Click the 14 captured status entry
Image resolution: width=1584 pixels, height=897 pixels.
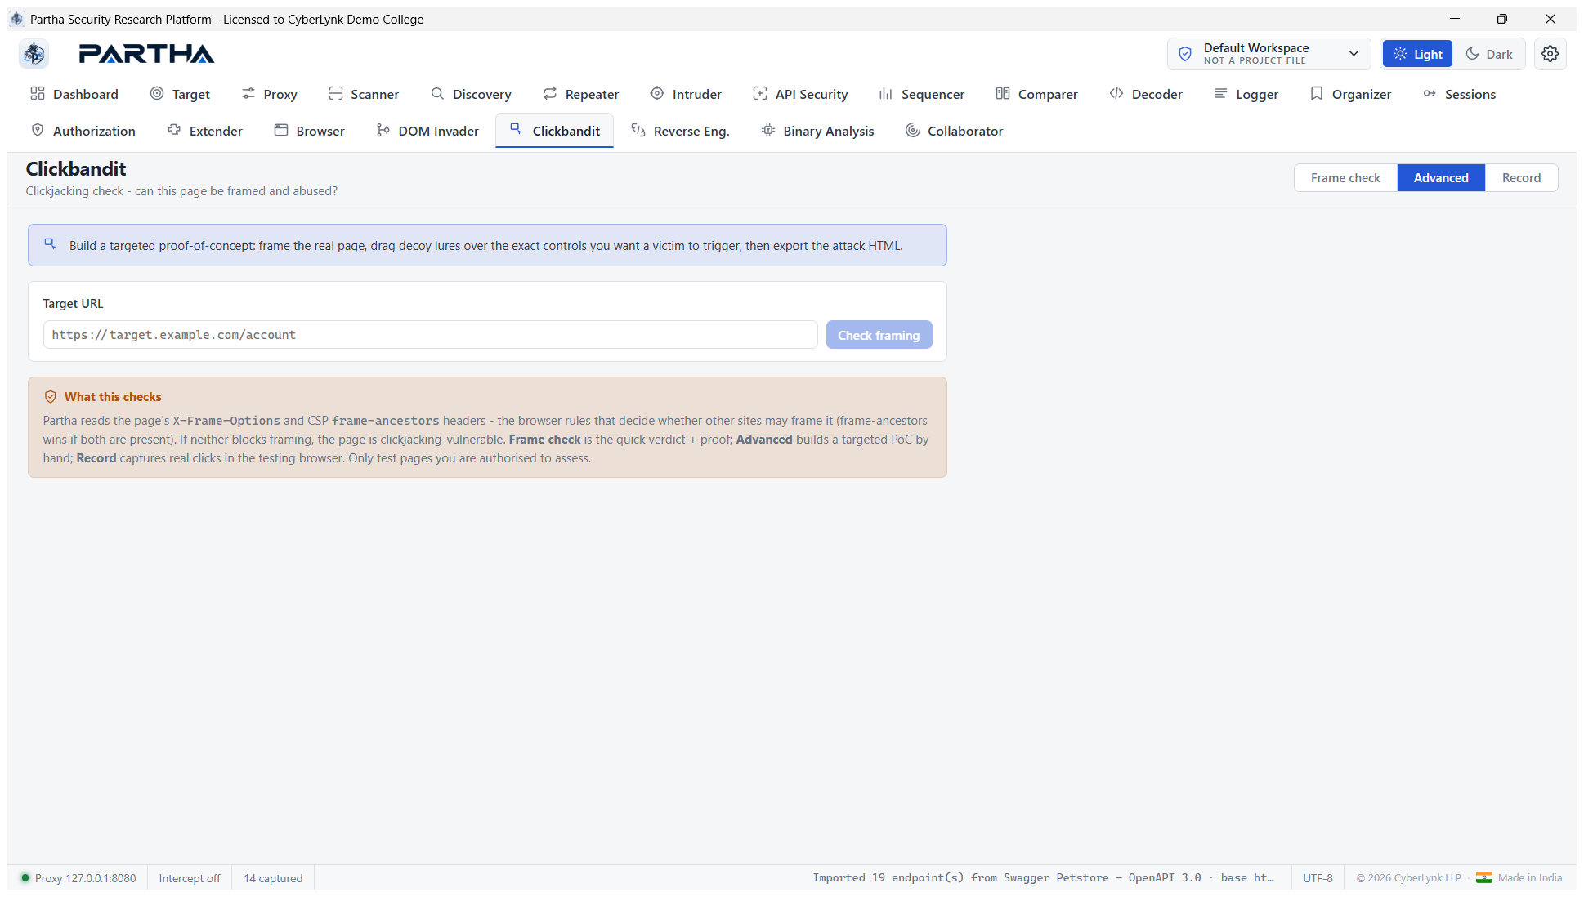click(273, 878)
